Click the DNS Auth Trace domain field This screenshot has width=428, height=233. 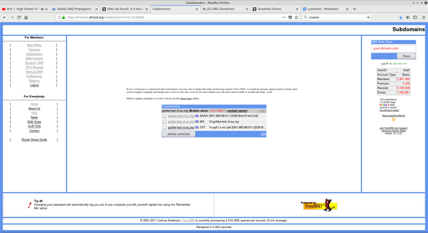[x=393, y=48]
